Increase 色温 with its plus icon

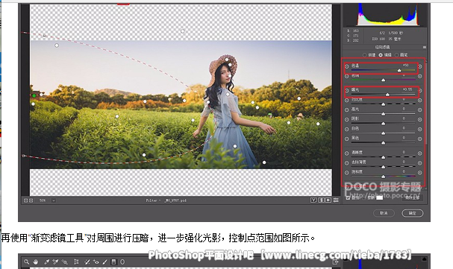tap(420, 66)
